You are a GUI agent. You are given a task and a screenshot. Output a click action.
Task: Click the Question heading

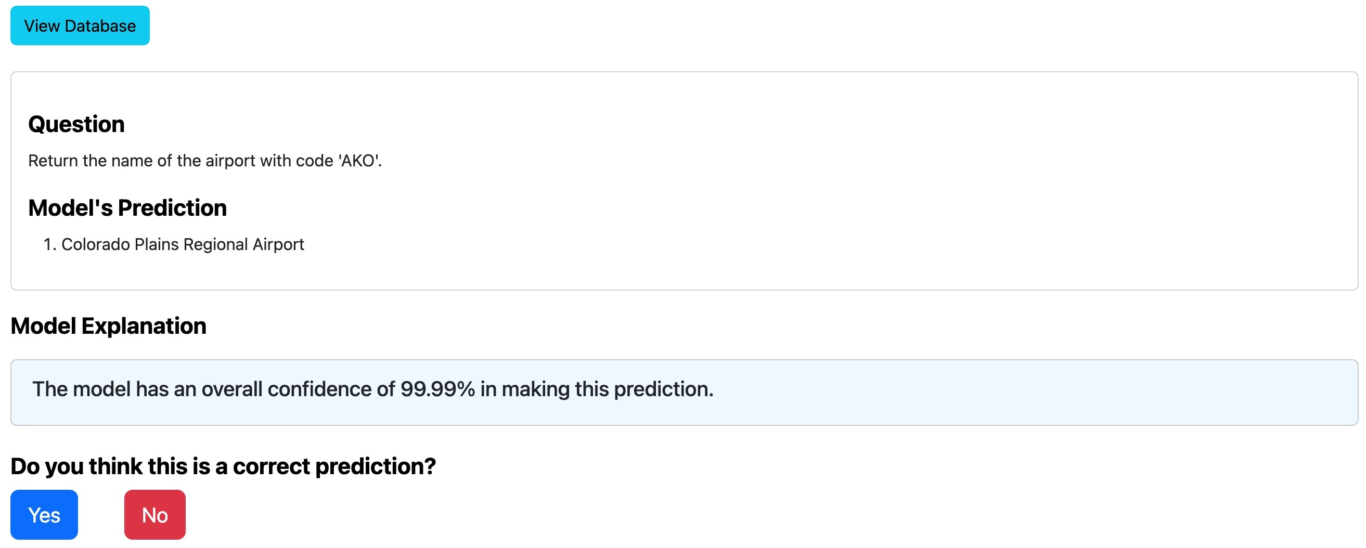click(76, 124)
